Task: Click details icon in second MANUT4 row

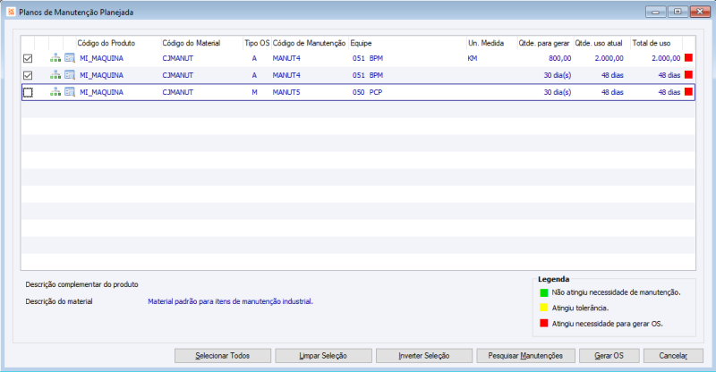Action: pyautogui.click(x=70, y=75)
